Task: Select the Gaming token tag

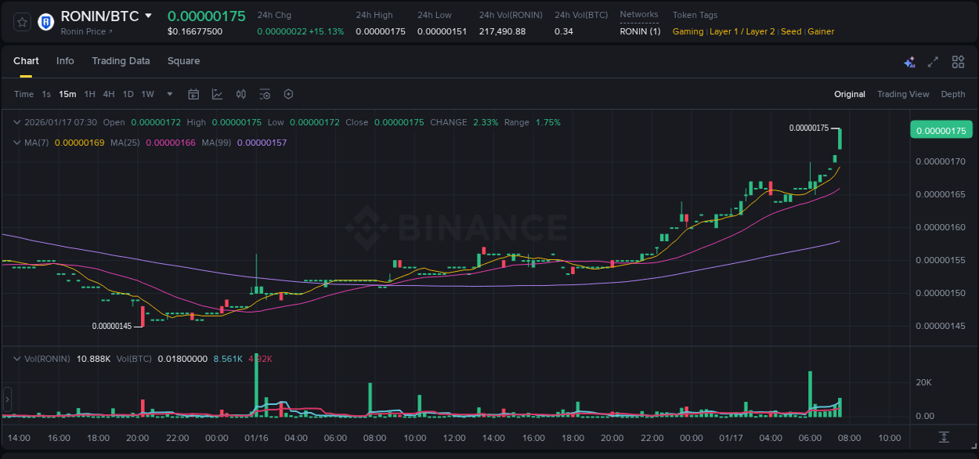Action: [x=688, y=31]
